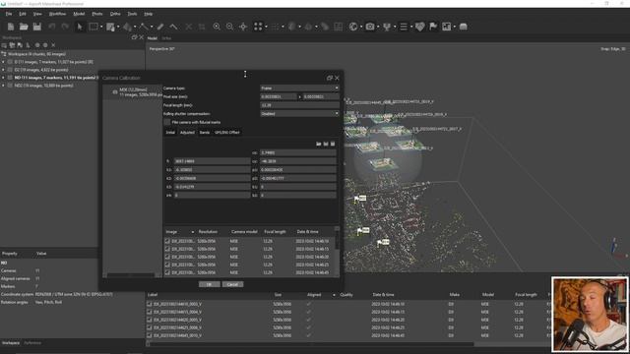
Task: Select the Navigation arrow pointer tool
Action: [x=80, y=27]
